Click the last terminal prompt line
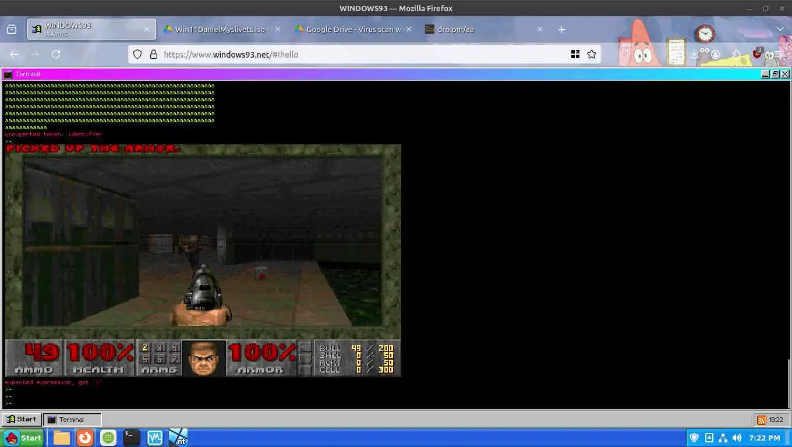The height and width of the screenshot is (447, 792). pos(8,403)
